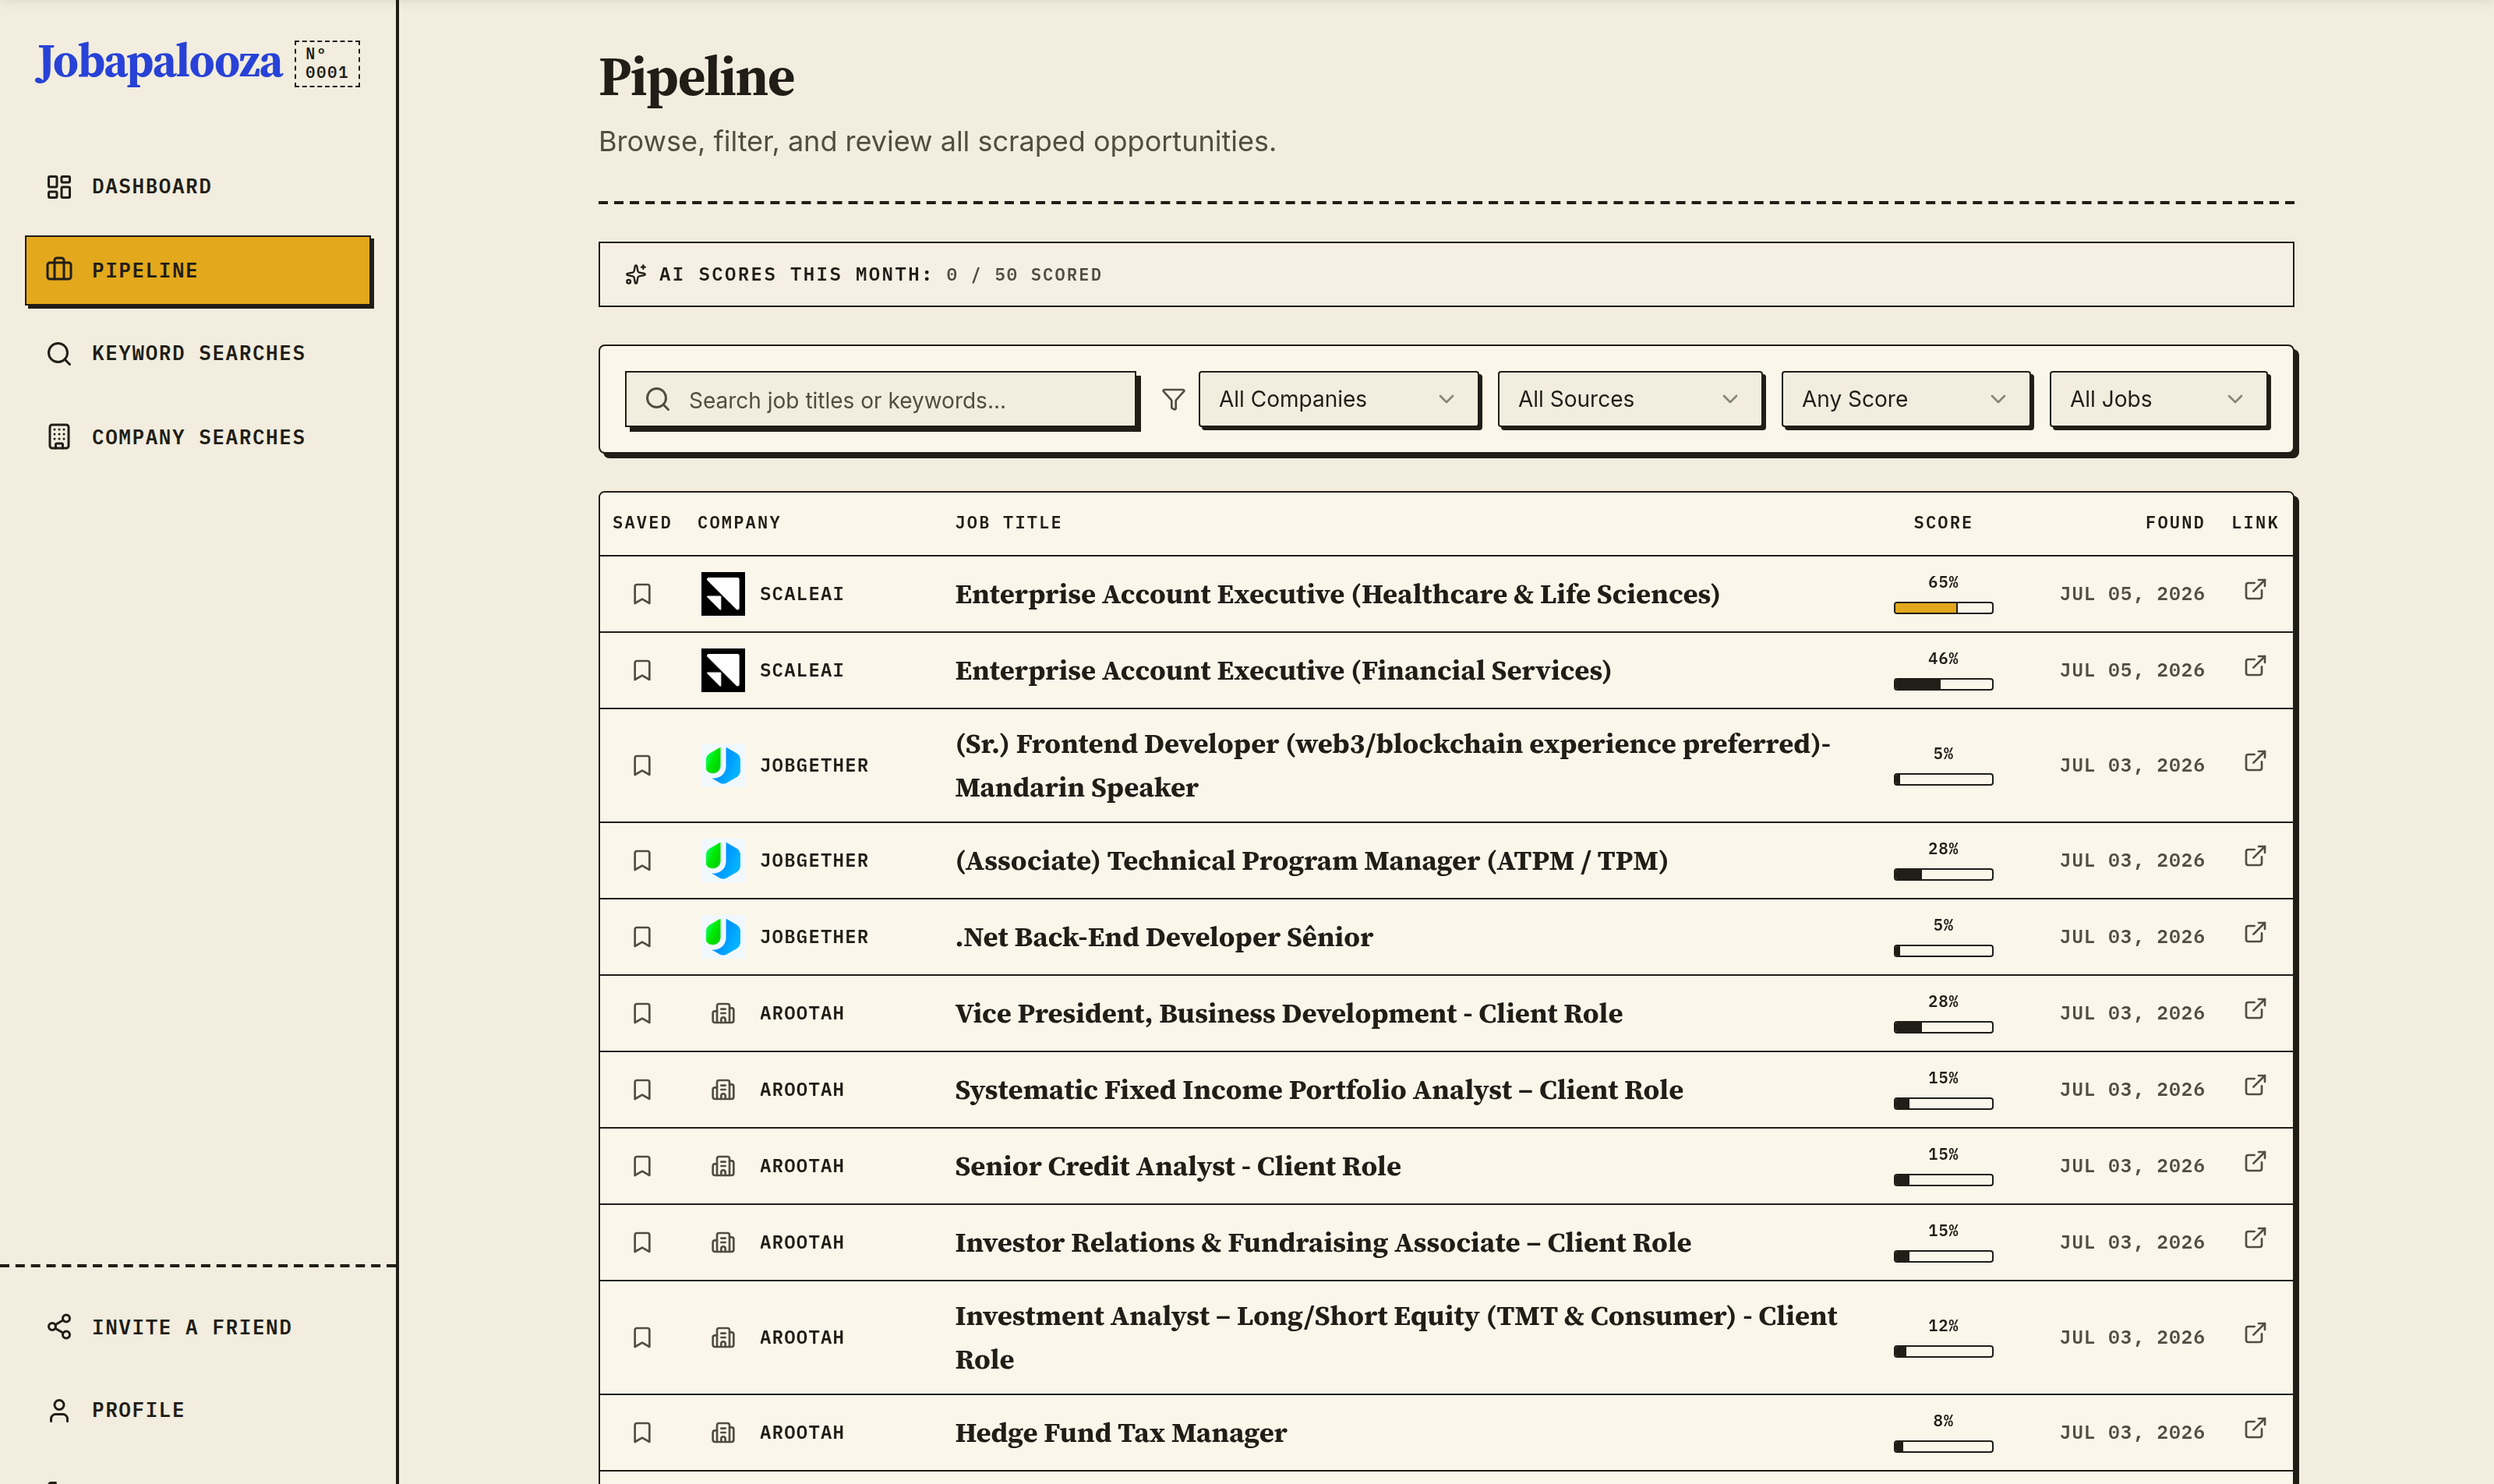Click the Found column header
This screenshot has width=2494, height=1484.
point(2174,522)
